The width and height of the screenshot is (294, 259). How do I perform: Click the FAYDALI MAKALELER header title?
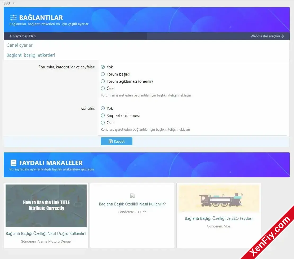(x=51, y=163)
